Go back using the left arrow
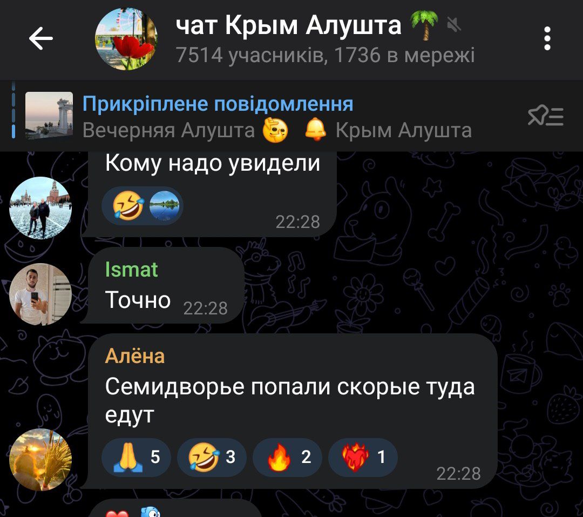The width and height of the screenshot is (583, 517). coord(41,38)
